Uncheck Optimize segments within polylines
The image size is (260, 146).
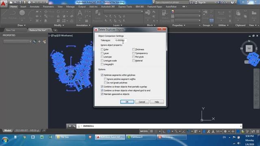pos(102,75)
